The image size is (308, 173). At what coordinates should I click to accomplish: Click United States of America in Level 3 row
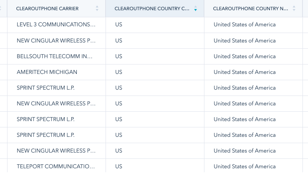245,24
